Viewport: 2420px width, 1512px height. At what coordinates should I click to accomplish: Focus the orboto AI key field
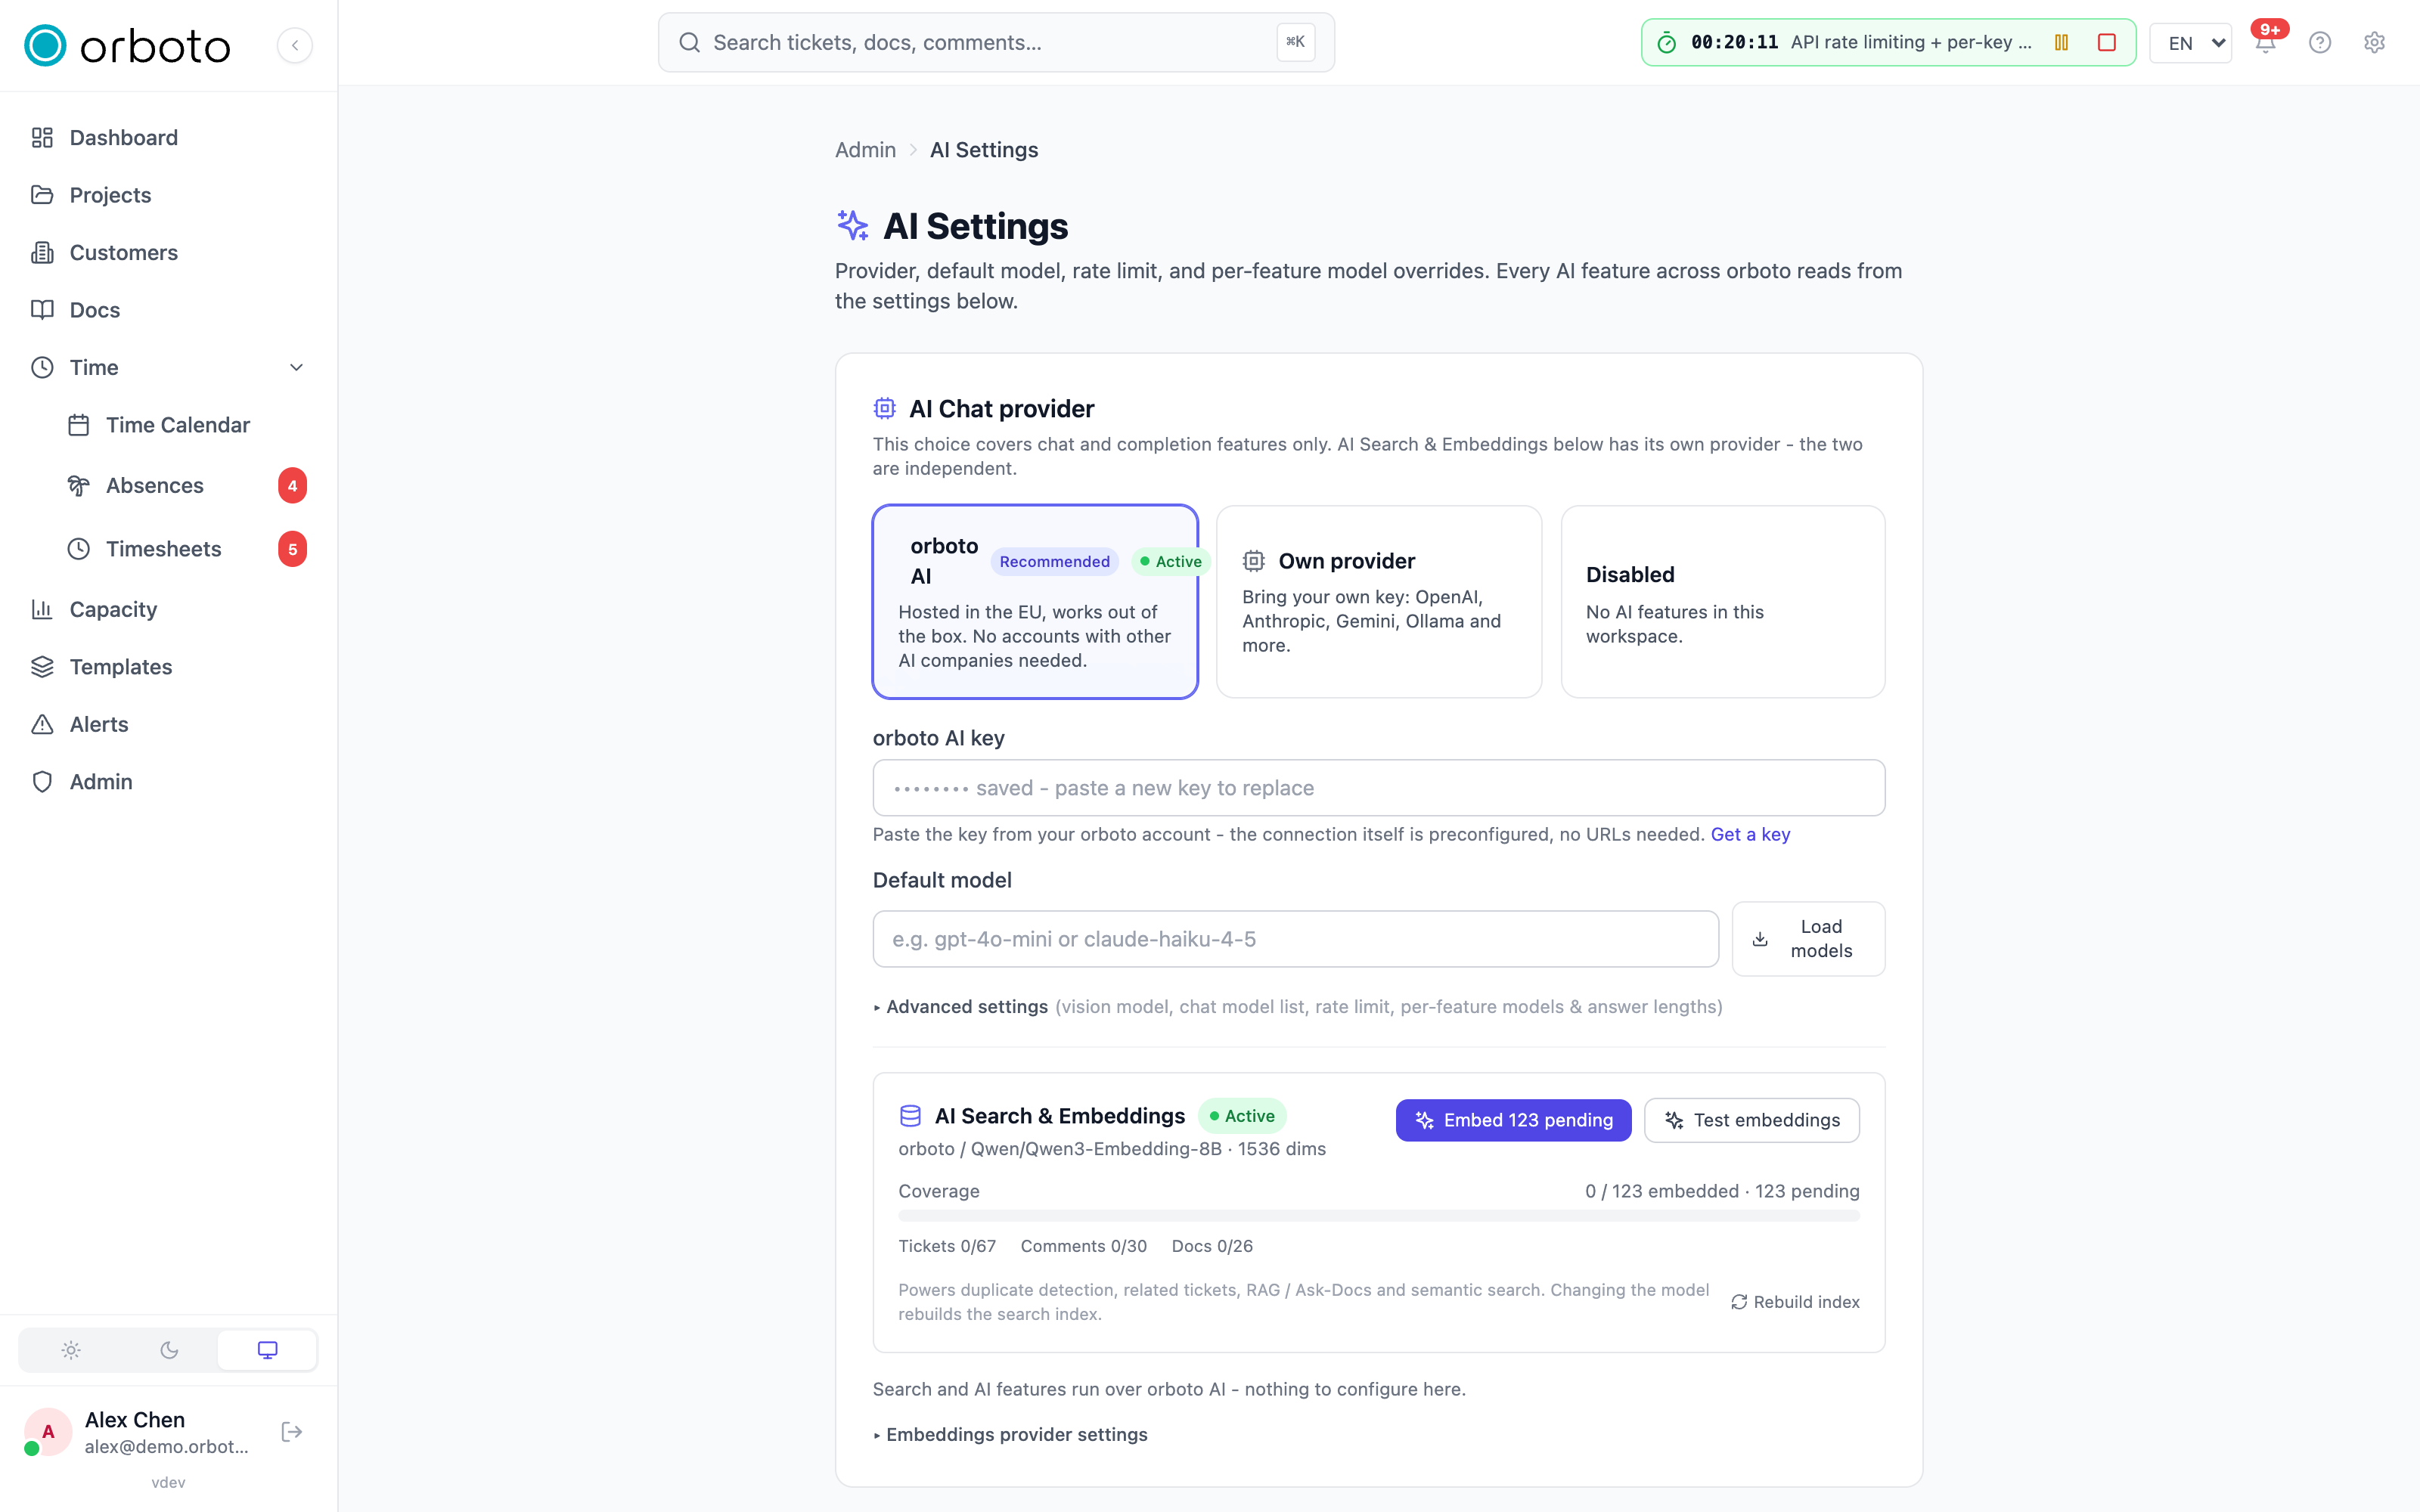1379,788
